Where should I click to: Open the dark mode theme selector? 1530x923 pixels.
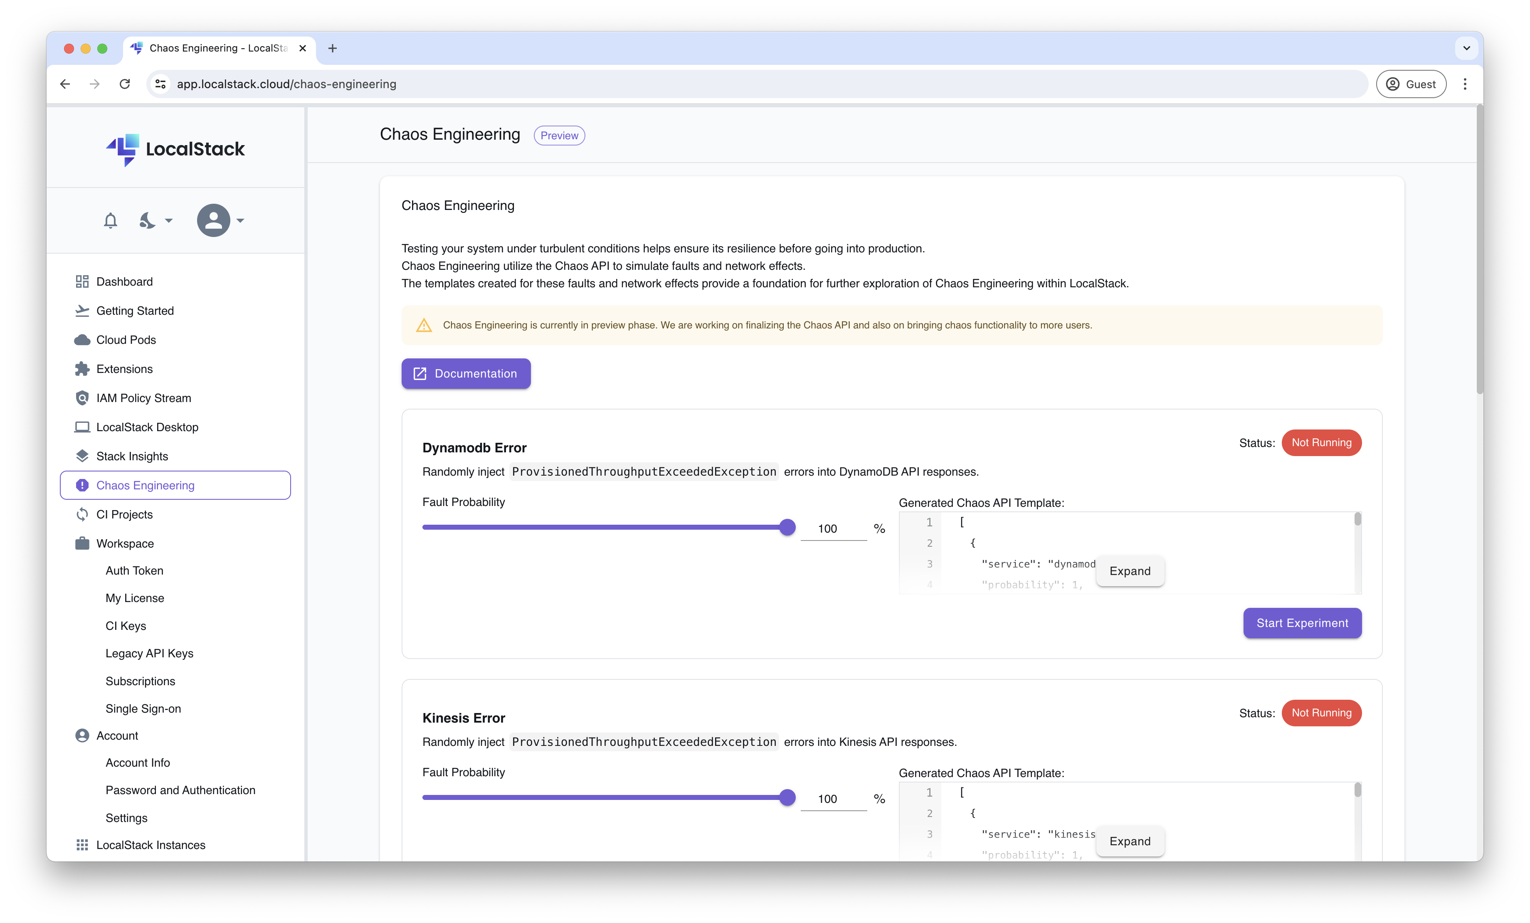(x=155, y=220)
